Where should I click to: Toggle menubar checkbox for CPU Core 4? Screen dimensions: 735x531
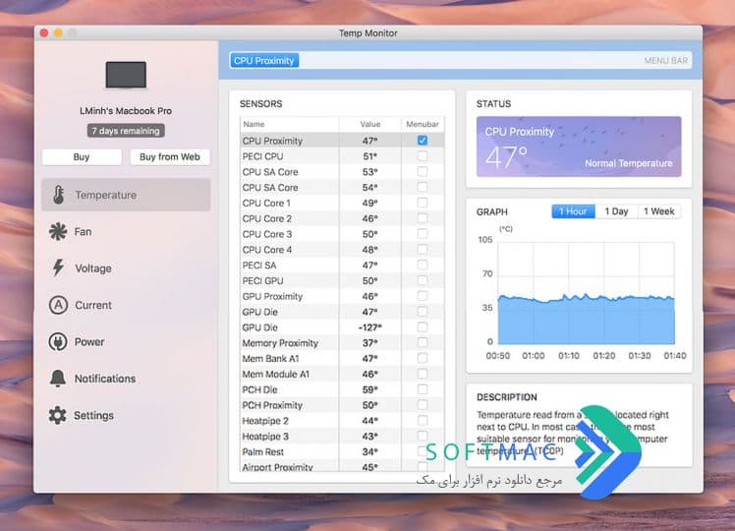[x=423, y=249]
